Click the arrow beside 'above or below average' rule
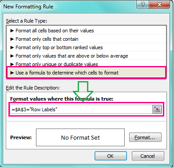The width and height of the screenshot is (174, 168). pos(12,56)
